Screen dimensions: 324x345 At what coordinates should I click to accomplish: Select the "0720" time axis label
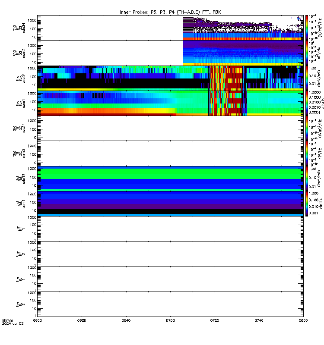[214, 320]
